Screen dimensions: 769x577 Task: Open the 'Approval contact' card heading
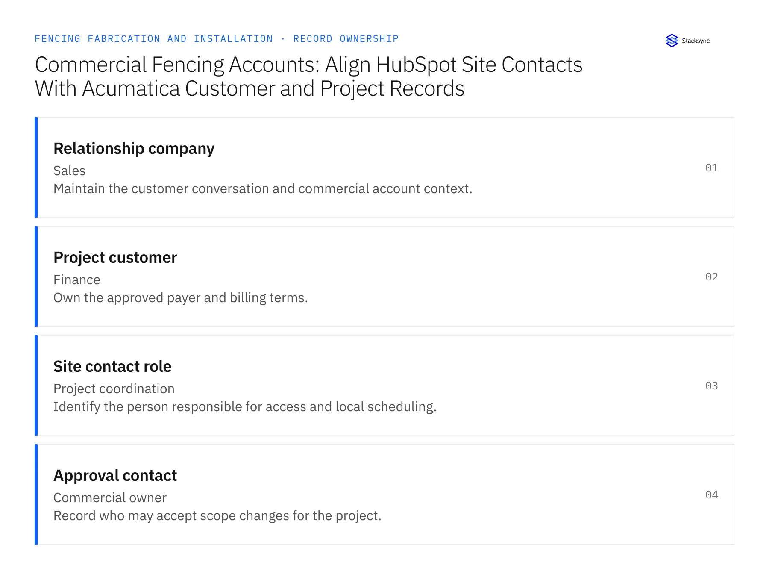pyautogui.click(x=115, y=476)
